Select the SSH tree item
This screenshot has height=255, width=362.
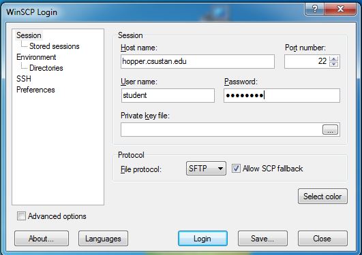pyautogui.click(x=24, y=79)
